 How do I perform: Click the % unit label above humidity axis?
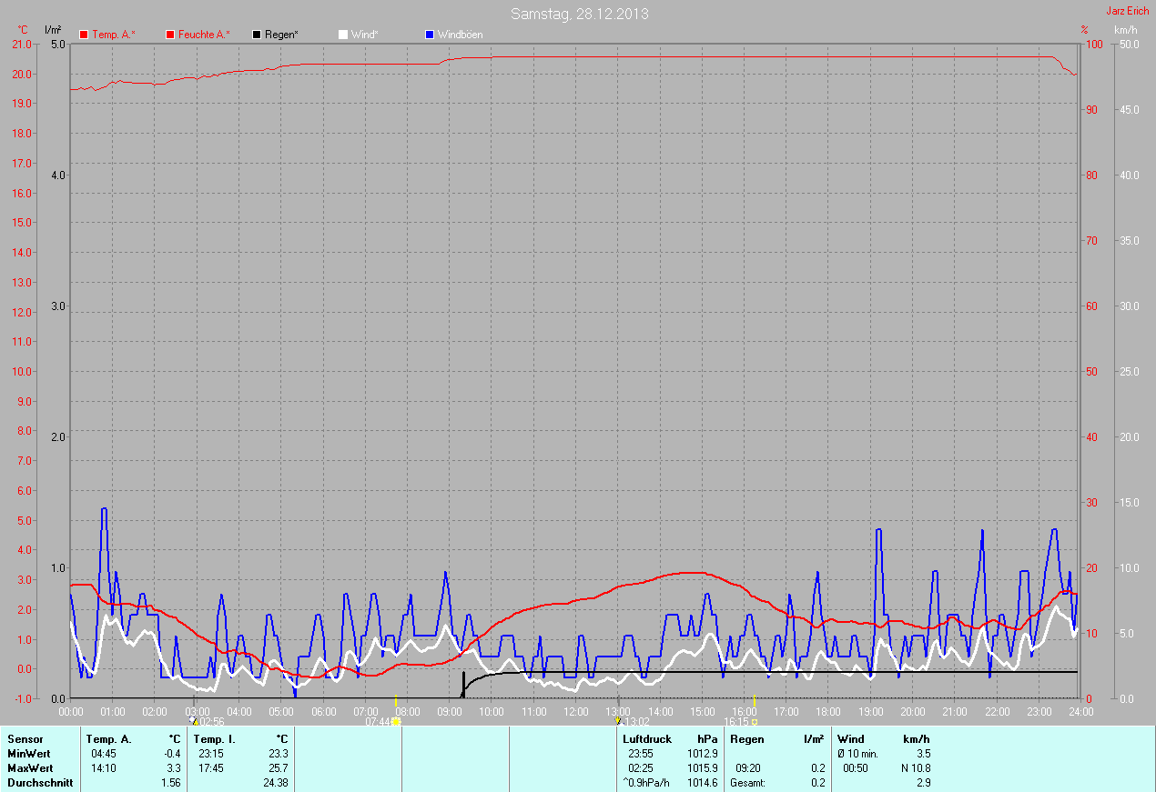1084,30
